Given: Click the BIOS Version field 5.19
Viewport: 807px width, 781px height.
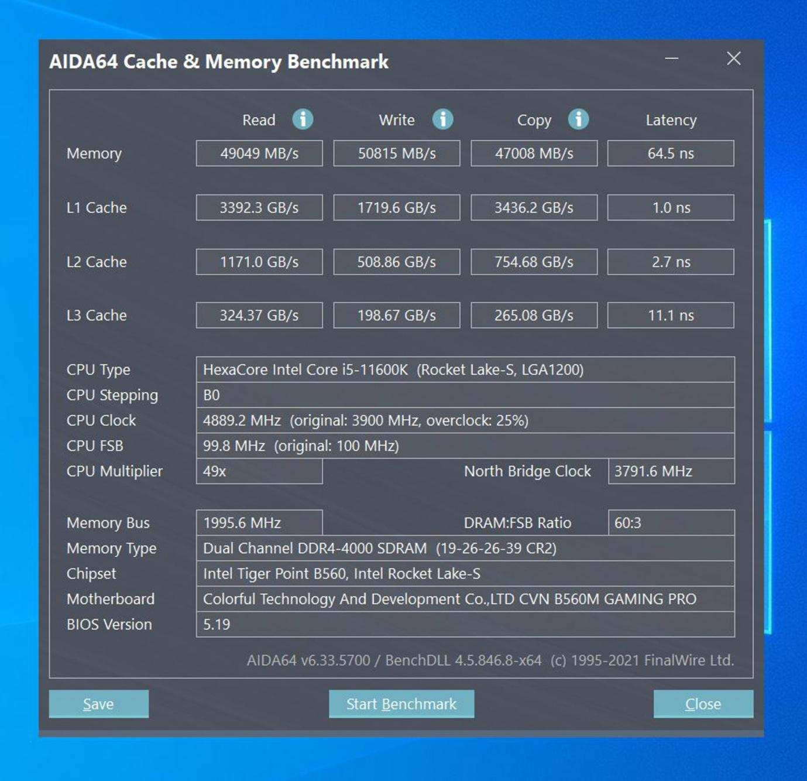Looking at the screenshot, I should (x=465, y=625).
